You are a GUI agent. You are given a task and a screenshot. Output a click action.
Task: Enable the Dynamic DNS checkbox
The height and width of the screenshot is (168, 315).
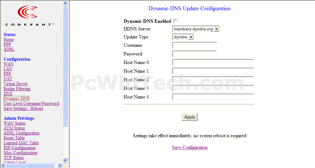175,21
